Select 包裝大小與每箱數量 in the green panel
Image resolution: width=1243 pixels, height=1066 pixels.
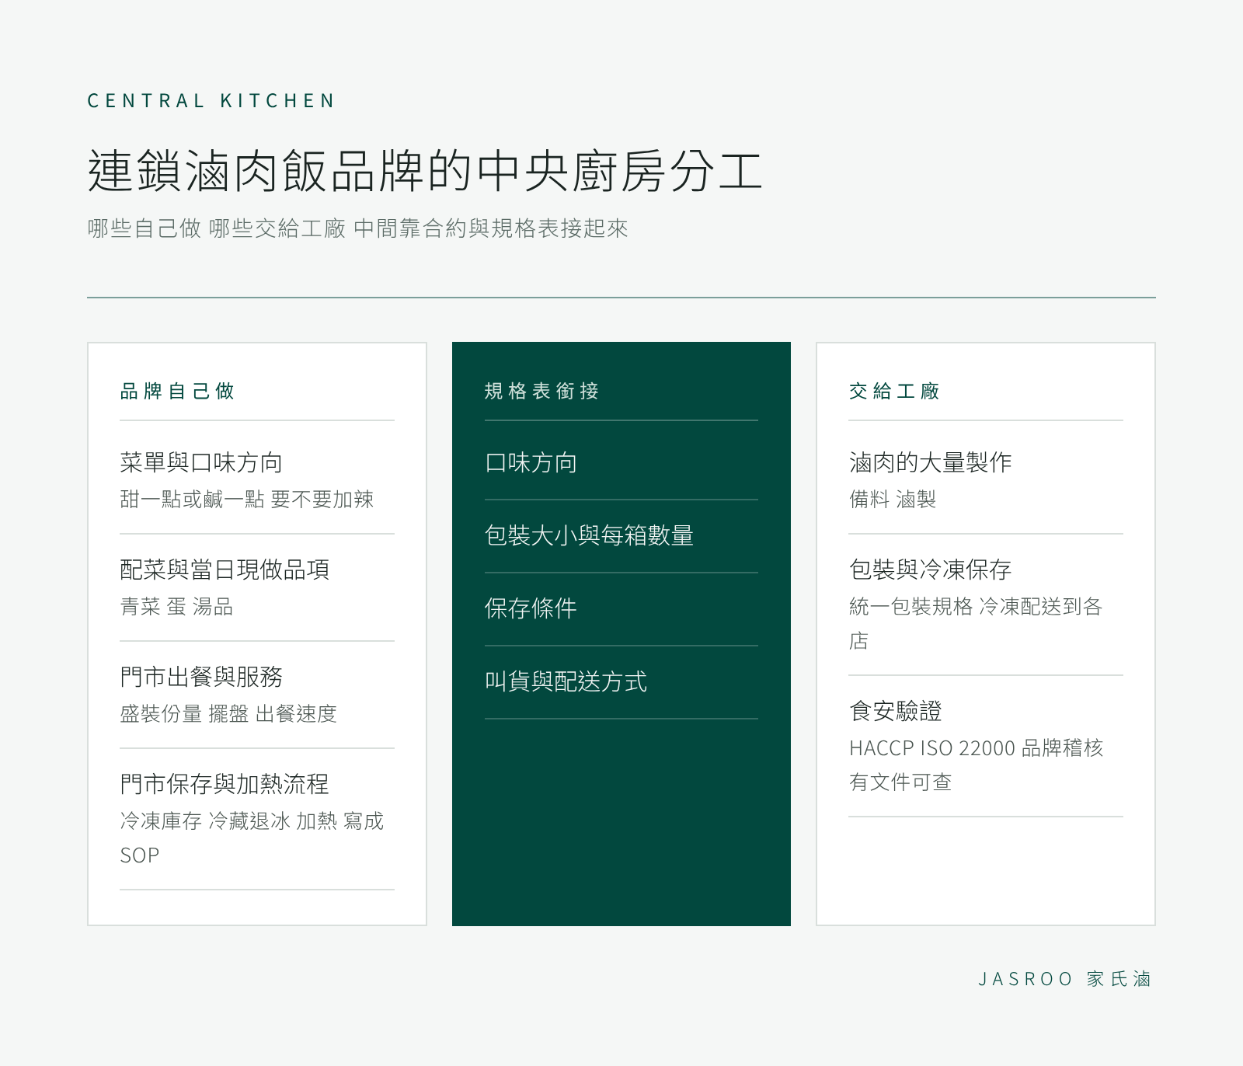[x=589, y=536]
